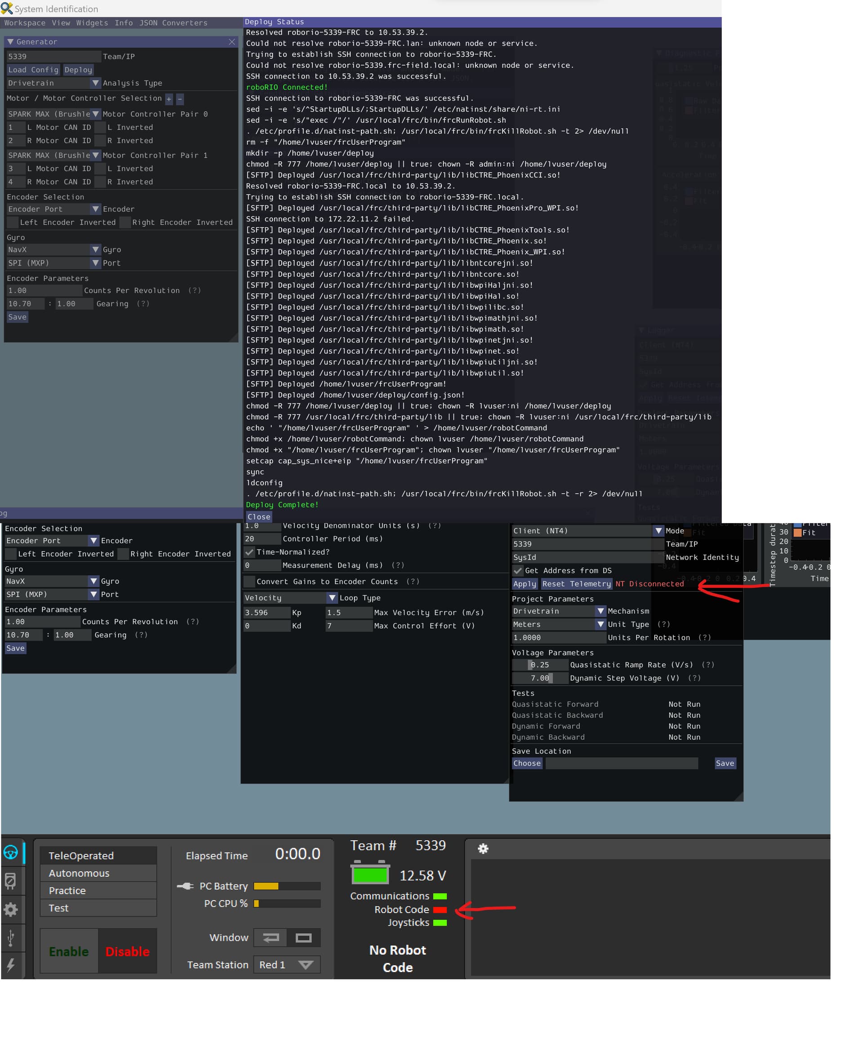Open the Drivetrain Mechanism dropdown
Viewport: 863px width, 1047px height.
click(x=559, y=611)
